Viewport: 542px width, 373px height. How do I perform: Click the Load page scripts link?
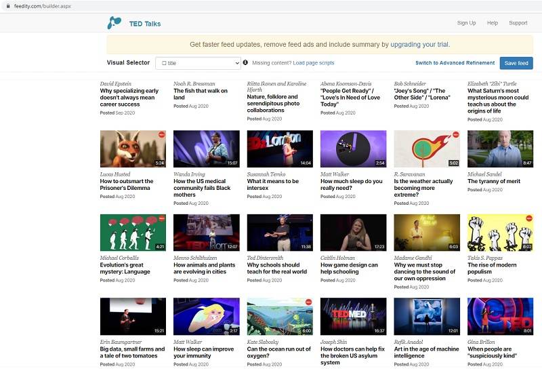tap(314, 63)
